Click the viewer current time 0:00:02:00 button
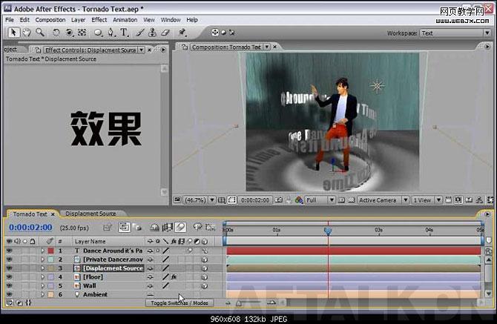The width and height of the screenshot is (497, 324). click(x=255, y=200)
